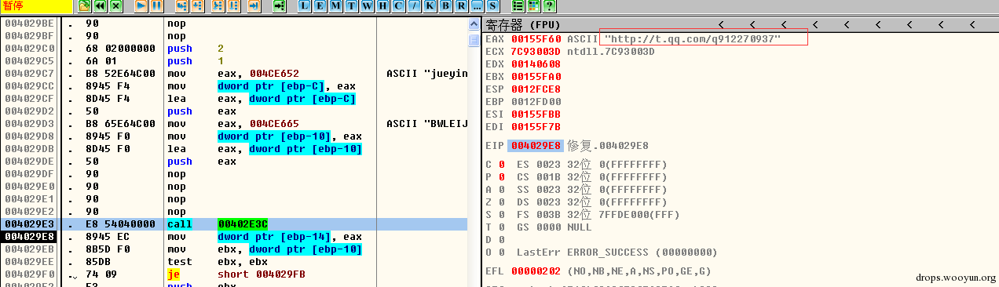This screenshot has height=287, width=999.
Task: Open the Memory map with M button
Action: pos(335,5)
